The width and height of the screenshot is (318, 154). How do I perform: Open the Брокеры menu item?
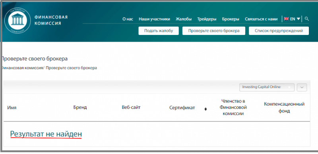[231, 19]
